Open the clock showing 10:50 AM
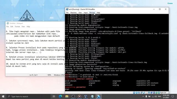 tap(166, 97)
